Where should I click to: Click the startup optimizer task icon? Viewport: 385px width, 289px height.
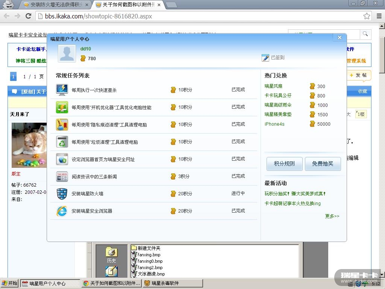[62, 107]
